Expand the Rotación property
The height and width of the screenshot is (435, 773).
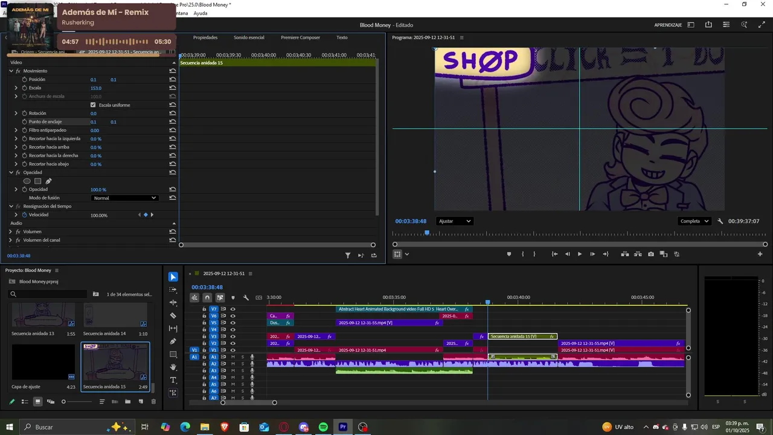click(x=16, y=113)
